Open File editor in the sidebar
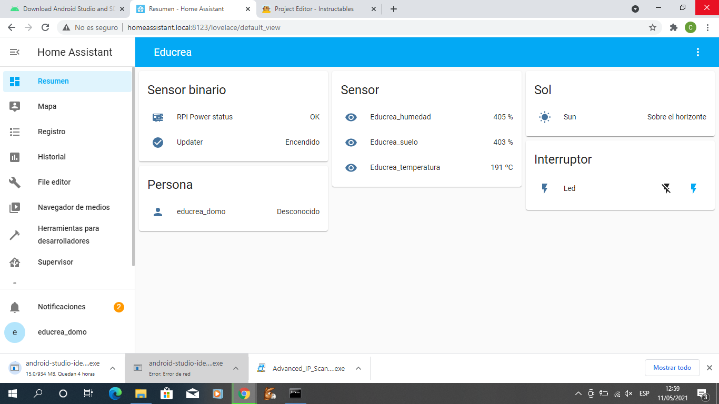 pos(67,182)
